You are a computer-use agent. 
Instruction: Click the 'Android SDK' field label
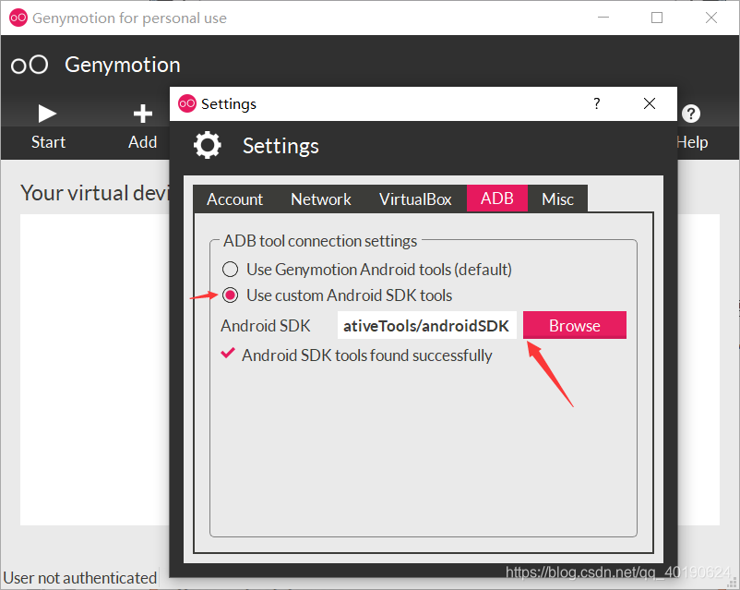[265, 325]
